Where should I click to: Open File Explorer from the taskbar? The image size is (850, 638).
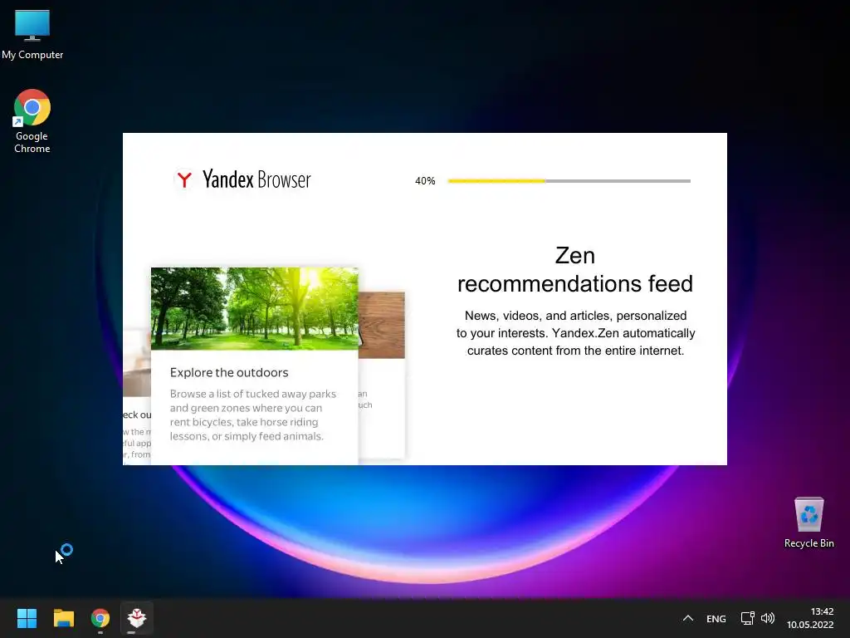click(x=63, y=618)
